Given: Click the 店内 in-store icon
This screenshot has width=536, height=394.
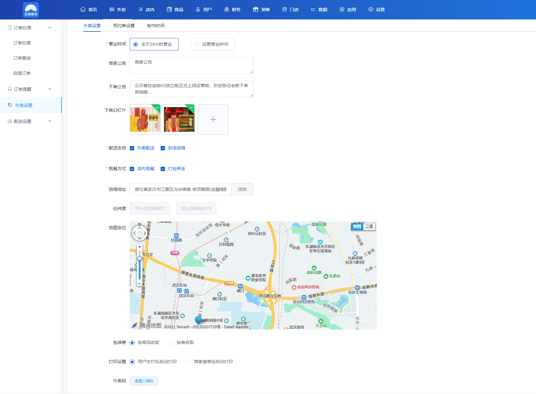Looking at the screenshot, I should [141, 10].
